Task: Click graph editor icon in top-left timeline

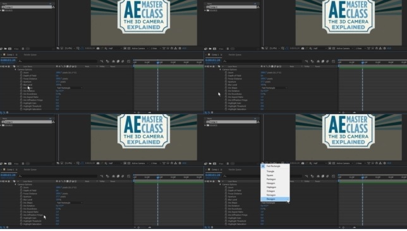Action: pyautogui.click(x=129, y=61)
